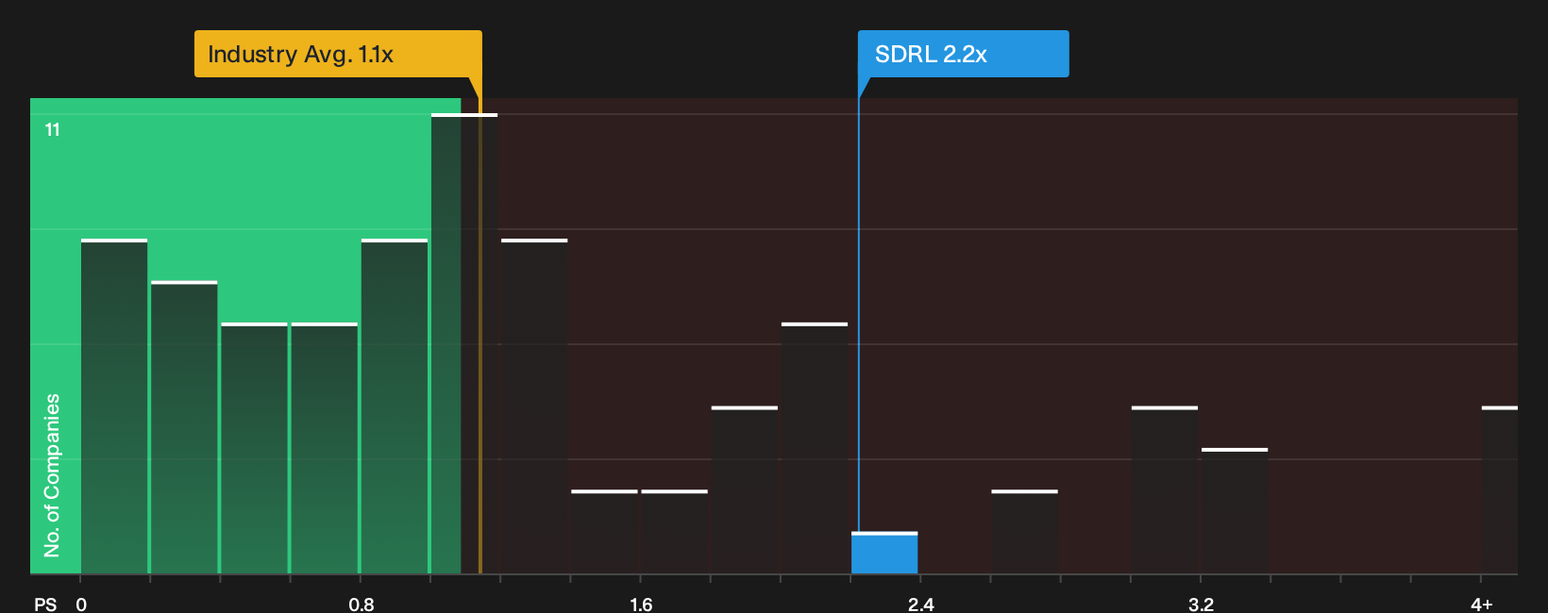Click the x-axis value 4+
The image size is (1548, 613).
coord(1482,604)
